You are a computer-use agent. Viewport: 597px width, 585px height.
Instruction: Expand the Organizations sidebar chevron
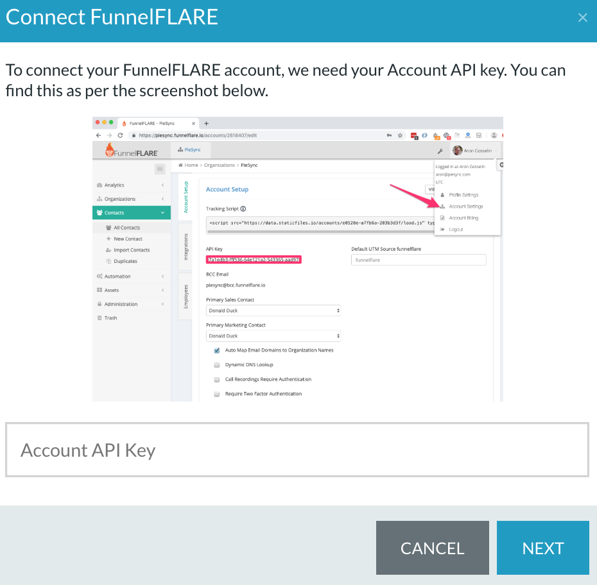click(x=163, y=199)
